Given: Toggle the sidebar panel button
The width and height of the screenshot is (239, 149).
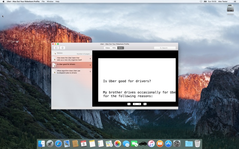Looking at the screenshot, I should [56, 48].
